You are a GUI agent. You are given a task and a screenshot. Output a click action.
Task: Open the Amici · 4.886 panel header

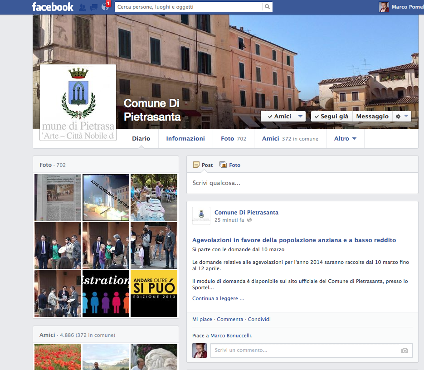click(x=78, y=335)
